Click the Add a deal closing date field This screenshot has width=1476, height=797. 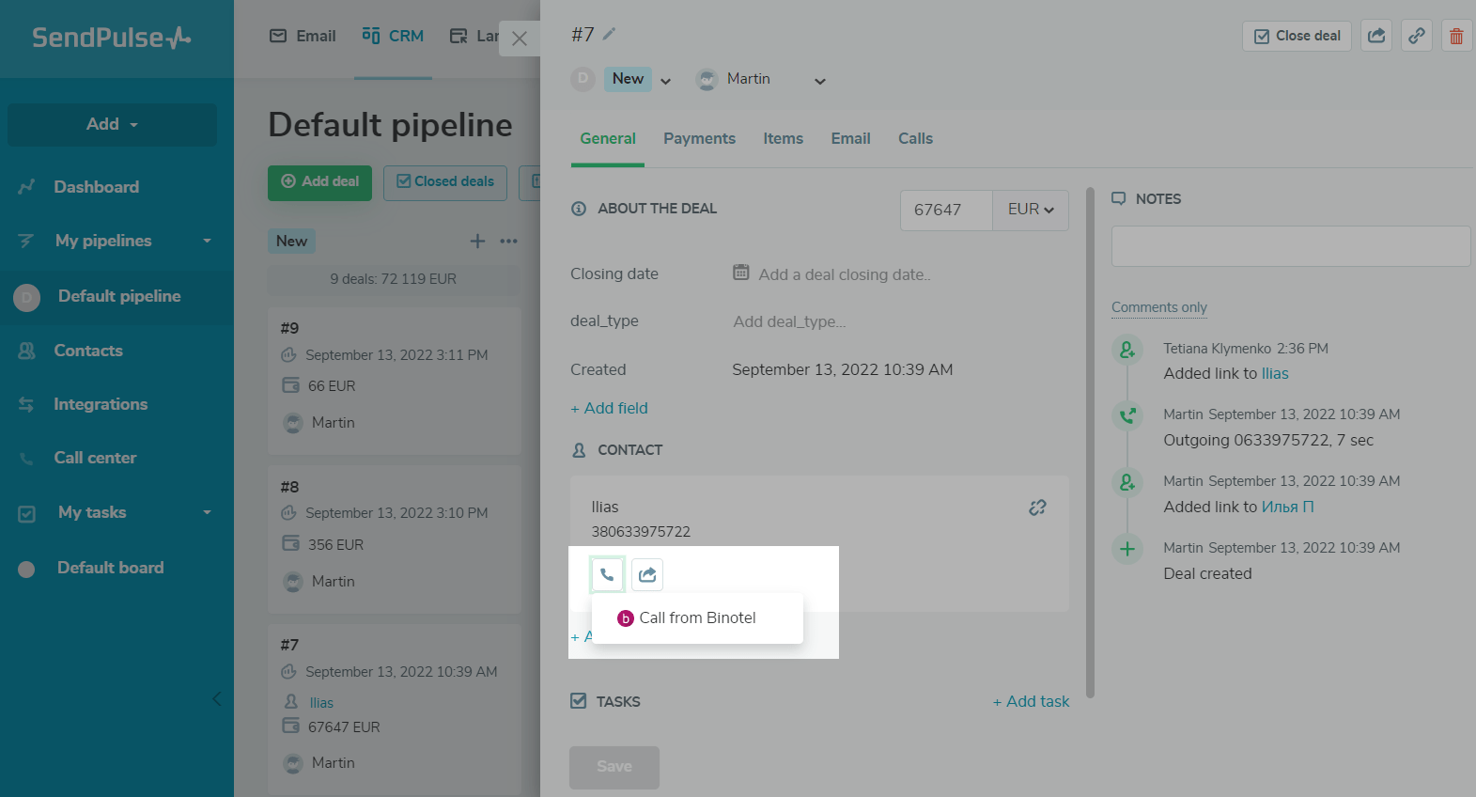tap(844, 274)
